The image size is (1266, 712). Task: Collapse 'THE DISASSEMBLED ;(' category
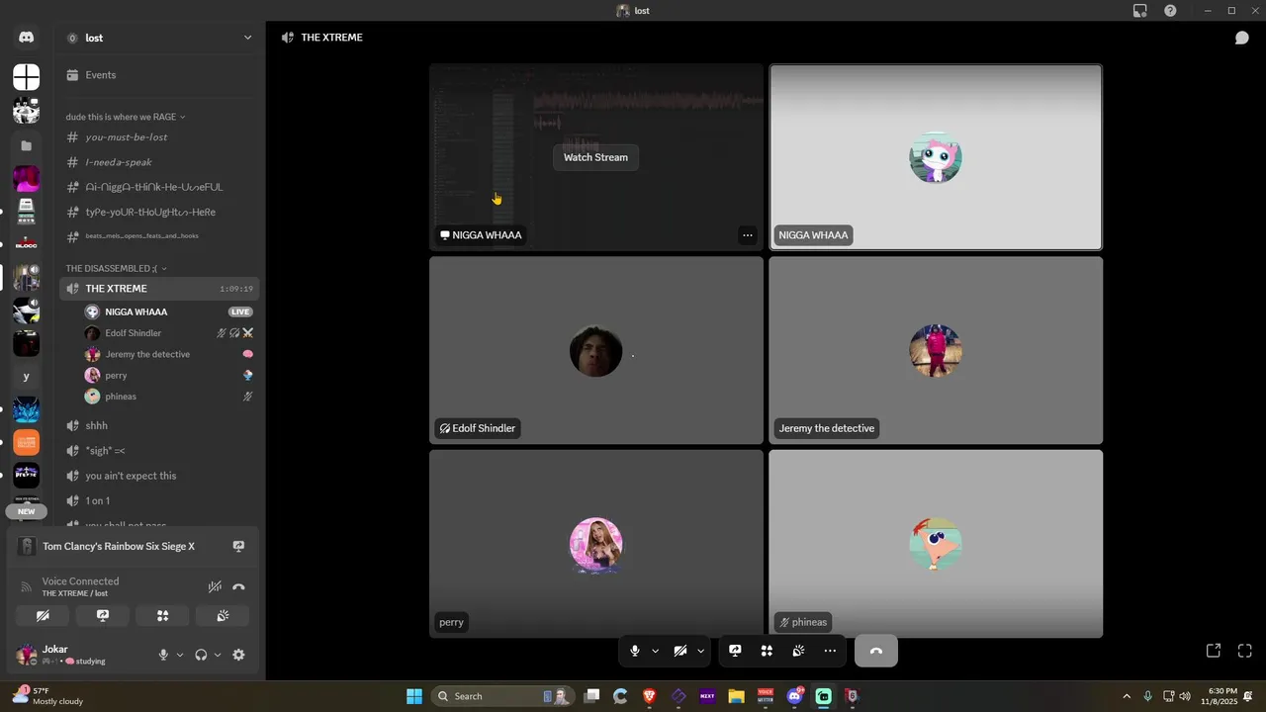coord(116,268)
